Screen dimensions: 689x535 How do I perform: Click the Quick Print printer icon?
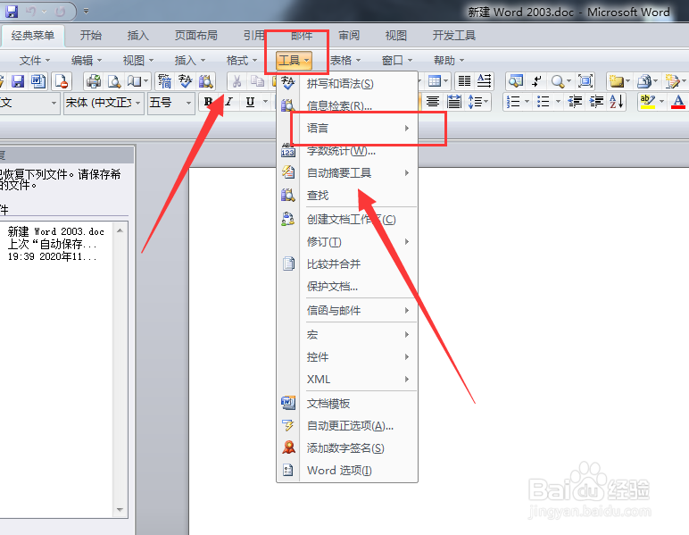click(x=93, y=81)
